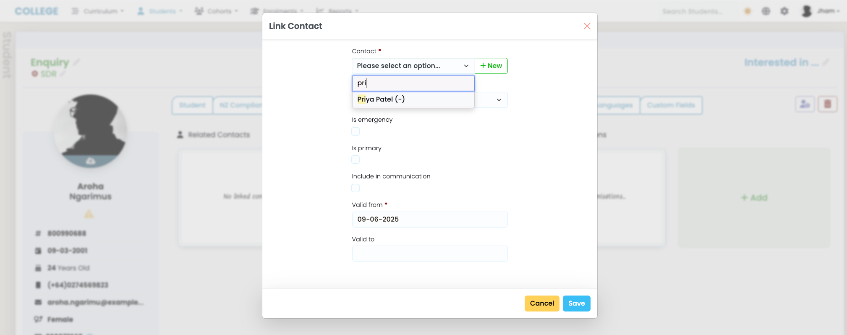Click the globe language icon
Screen dimensions: 847x335
[x=766, y=11]
